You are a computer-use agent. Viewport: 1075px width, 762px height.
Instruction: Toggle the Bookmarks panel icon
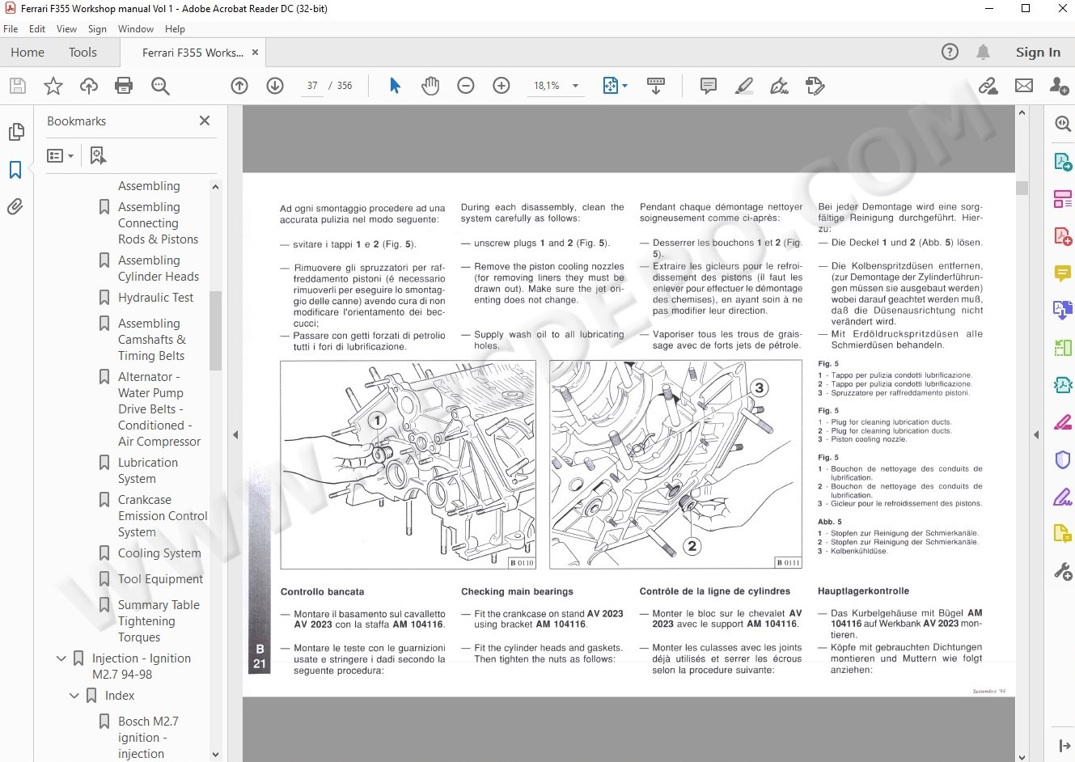[x=15, y=170]
